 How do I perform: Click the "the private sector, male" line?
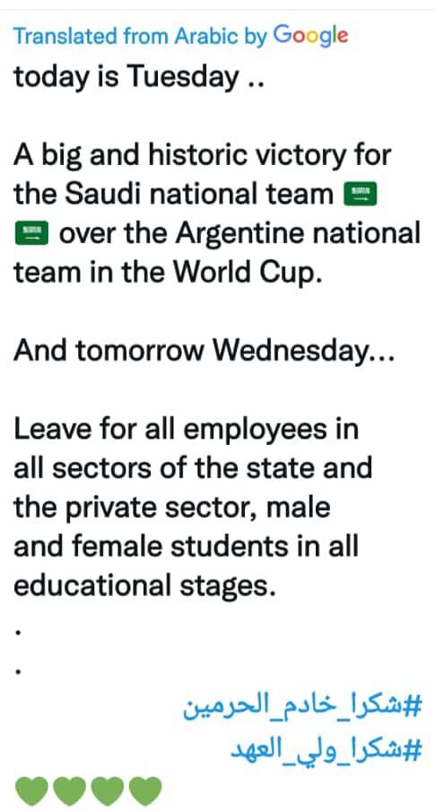[x=171, y=508]
